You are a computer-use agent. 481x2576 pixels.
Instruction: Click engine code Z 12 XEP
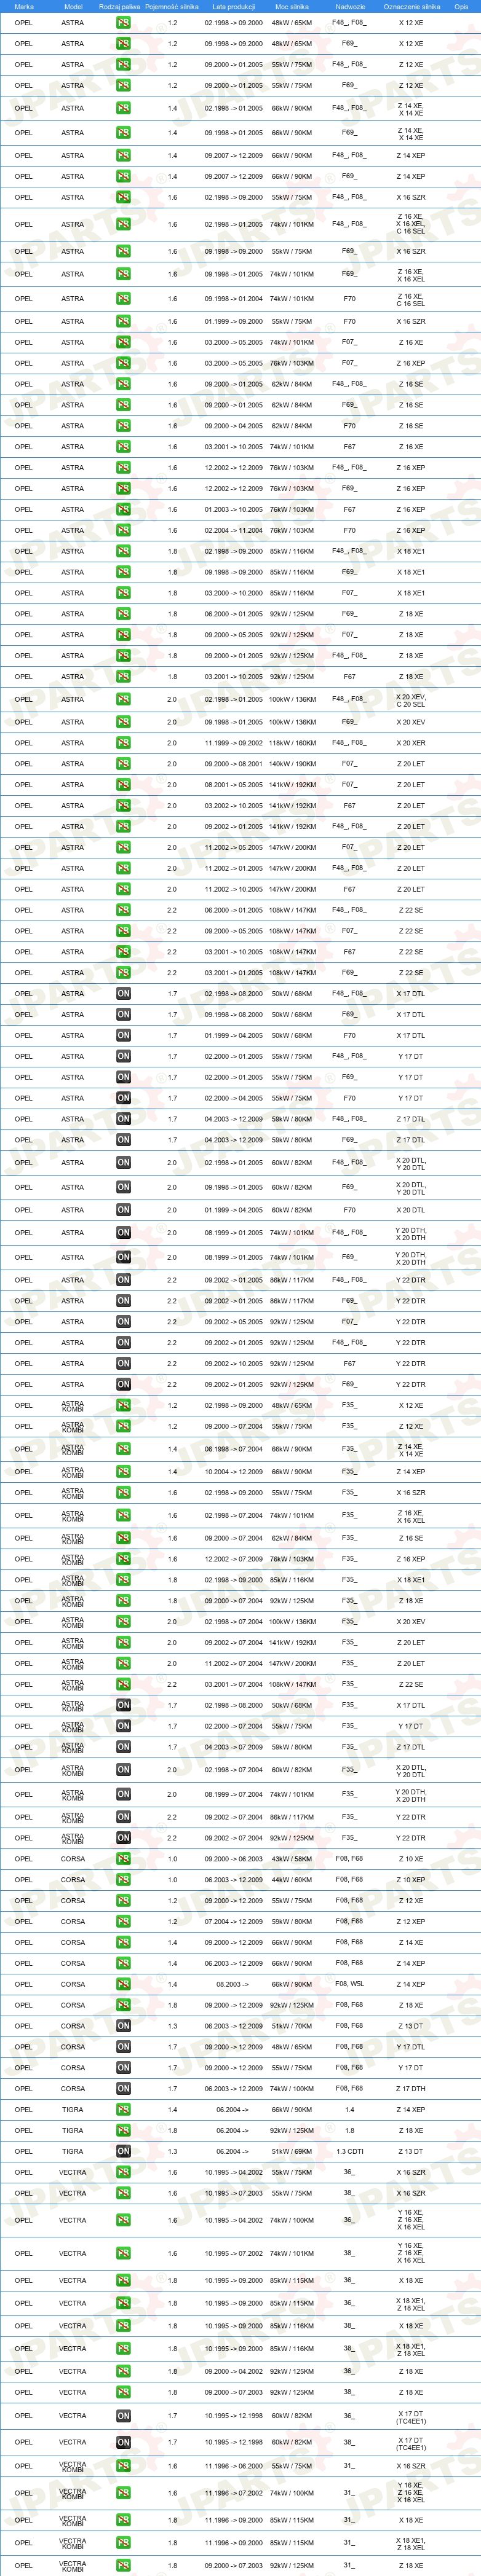coord(411,1922)
